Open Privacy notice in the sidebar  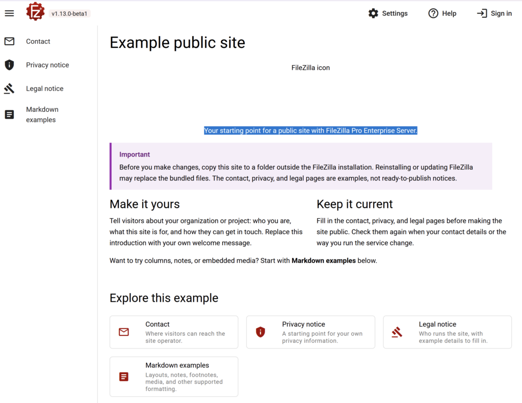(x=47, y=65)
